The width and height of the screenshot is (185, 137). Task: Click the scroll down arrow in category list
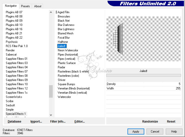pos(51,115)
